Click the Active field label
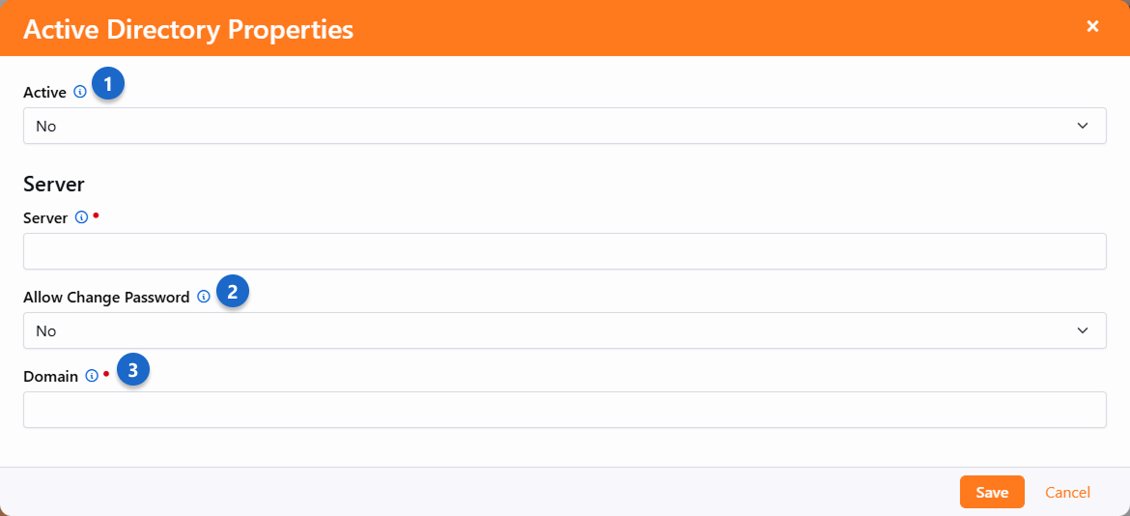 click(44, 93)
